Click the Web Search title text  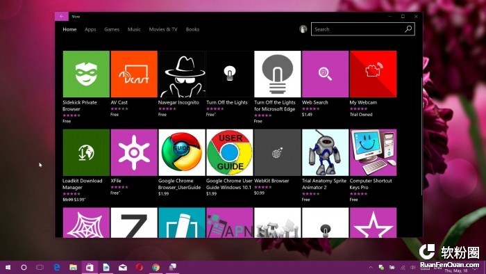(315, 102)
